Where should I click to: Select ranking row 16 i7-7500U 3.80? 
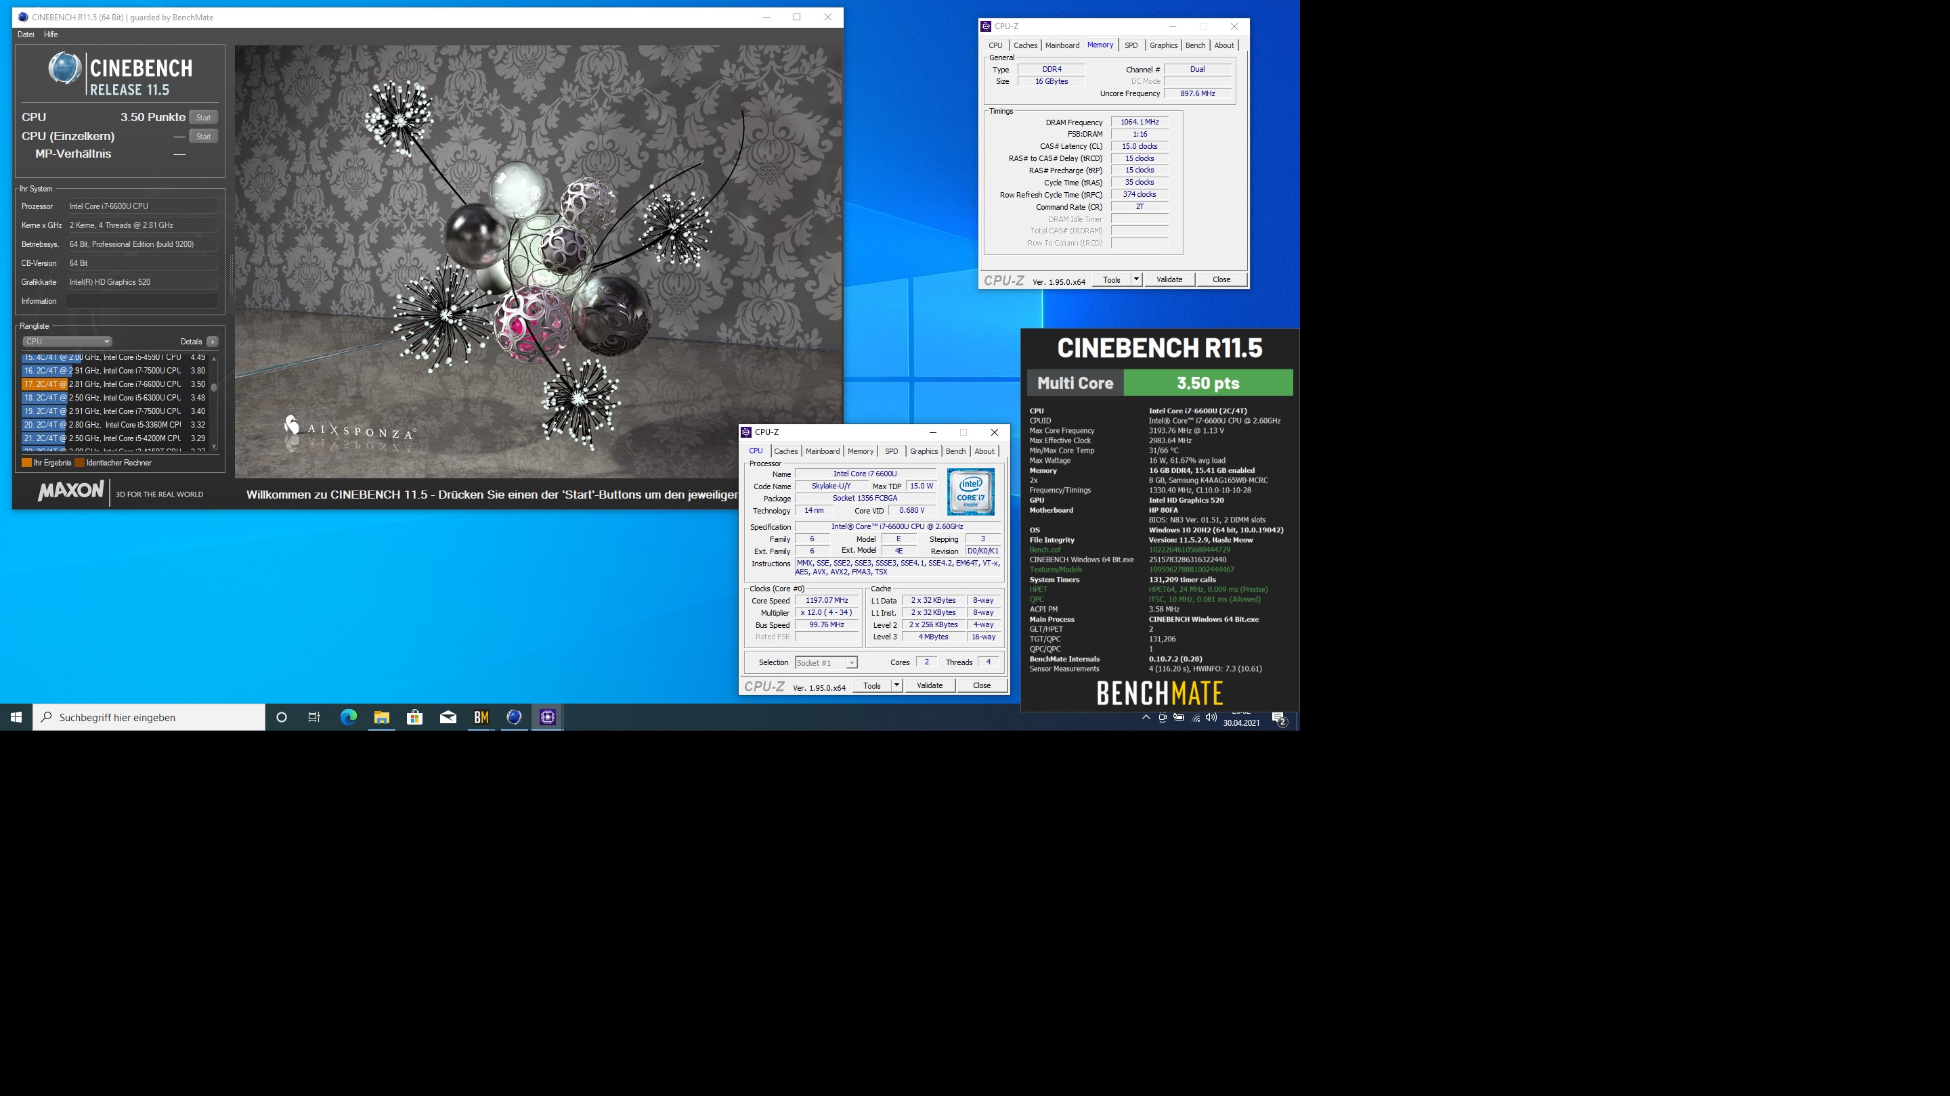[115, 371]
